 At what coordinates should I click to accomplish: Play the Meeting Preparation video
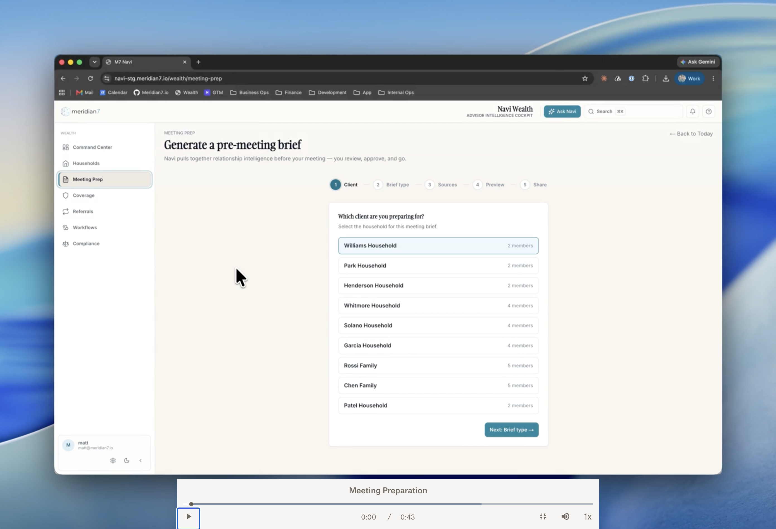click(x=189, y=517)
